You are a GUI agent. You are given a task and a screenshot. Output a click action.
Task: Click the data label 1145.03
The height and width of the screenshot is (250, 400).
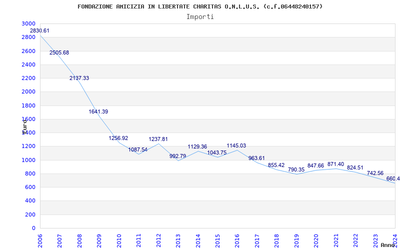pyautogui.click(x=236, y=145)
